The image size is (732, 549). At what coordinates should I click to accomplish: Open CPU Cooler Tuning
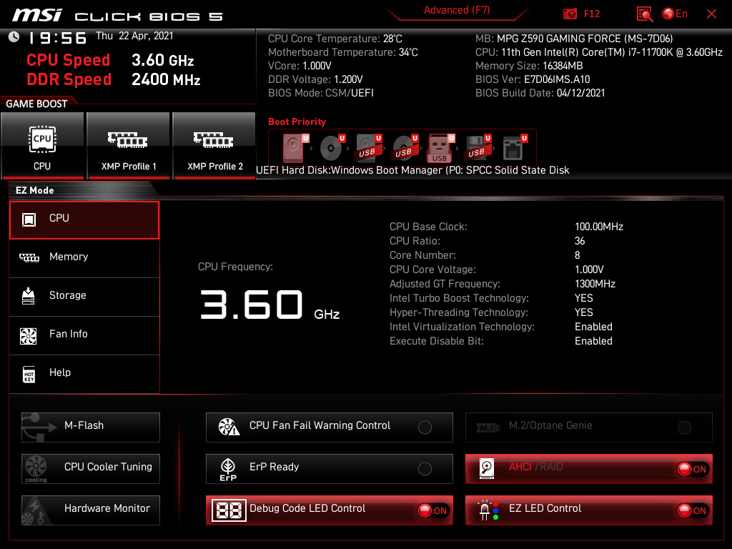[x=91, y=469]
